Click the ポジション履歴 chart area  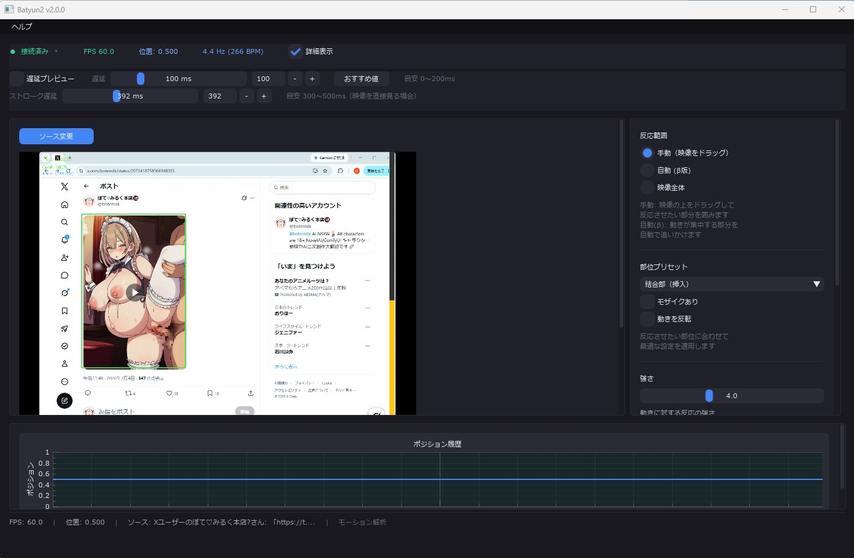pos(438,479)
